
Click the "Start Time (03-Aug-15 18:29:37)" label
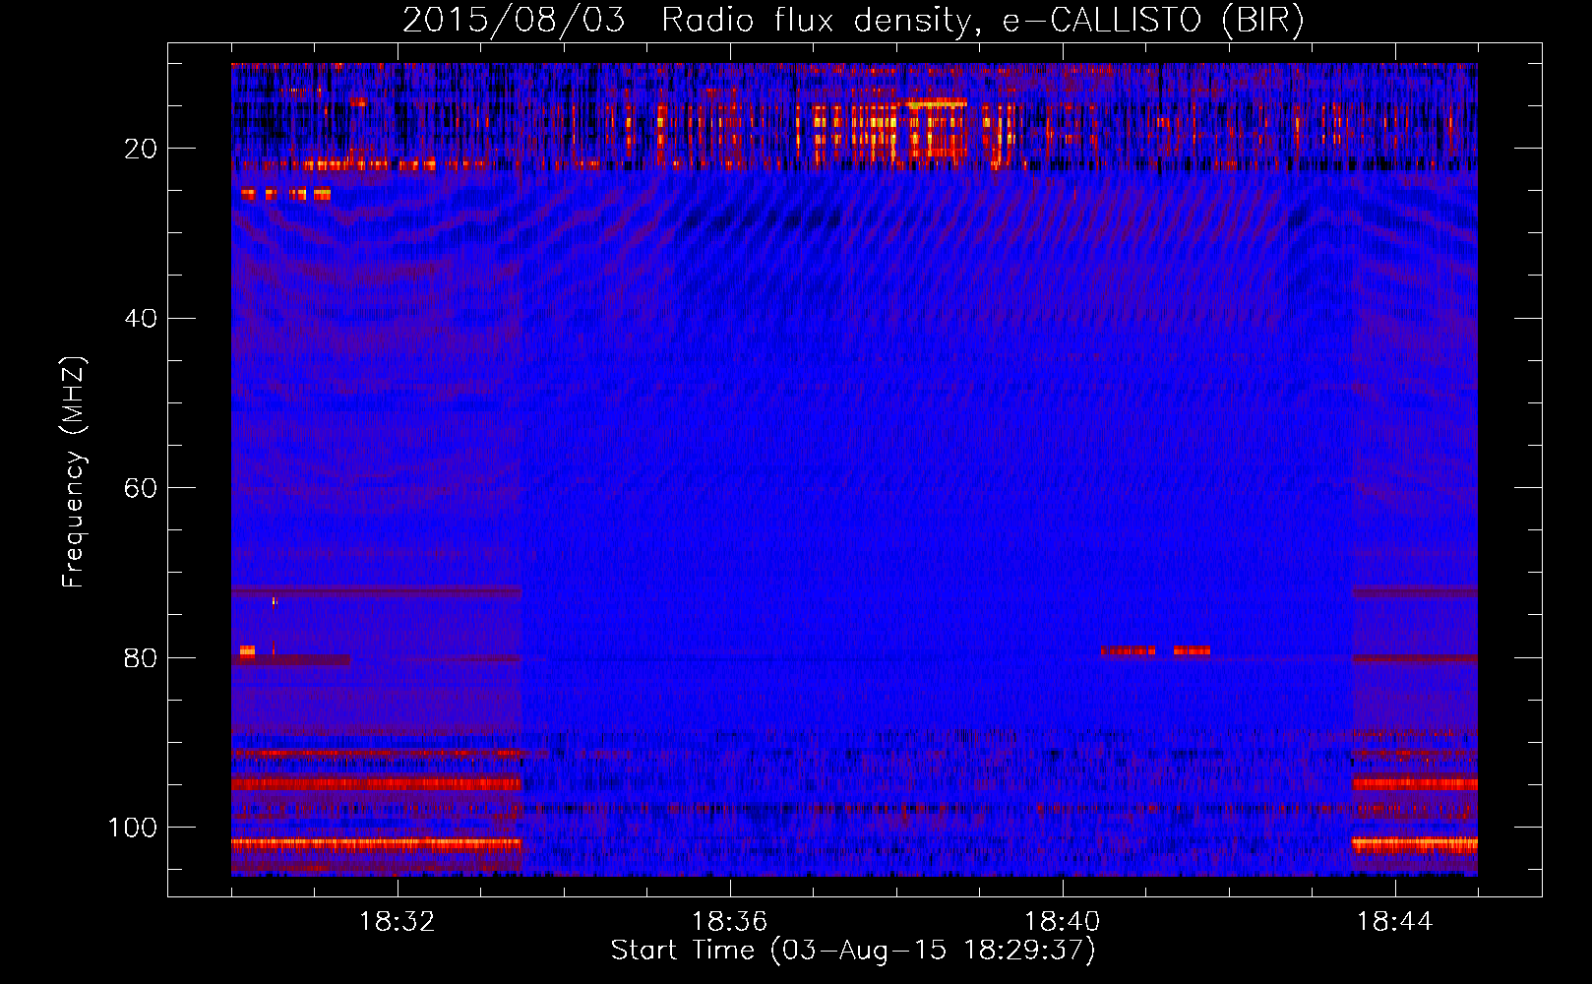point(853,951)
